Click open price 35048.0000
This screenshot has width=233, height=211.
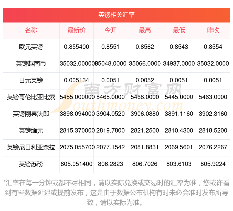pyautogui.click(x=111, y=64)
